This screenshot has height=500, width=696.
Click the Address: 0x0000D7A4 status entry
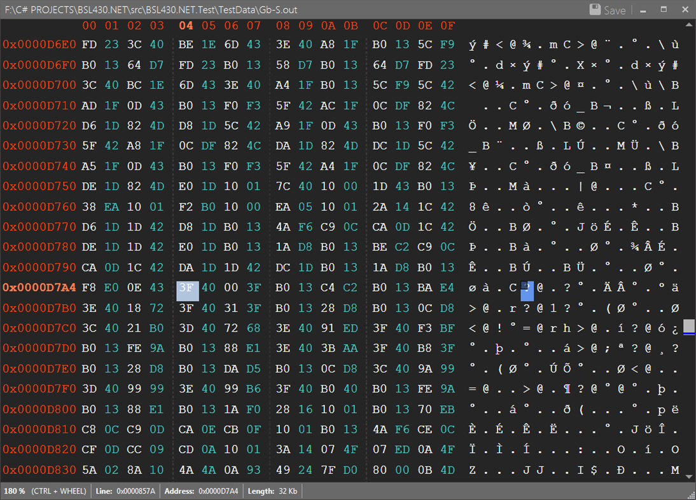pos(201,491)
